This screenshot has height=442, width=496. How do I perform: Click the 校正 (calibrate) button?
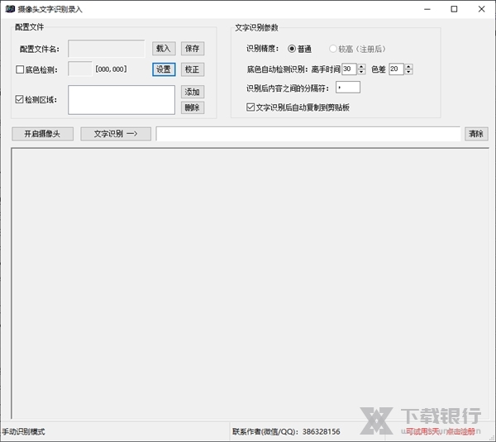pyautogui.click(x=193, y=69)
